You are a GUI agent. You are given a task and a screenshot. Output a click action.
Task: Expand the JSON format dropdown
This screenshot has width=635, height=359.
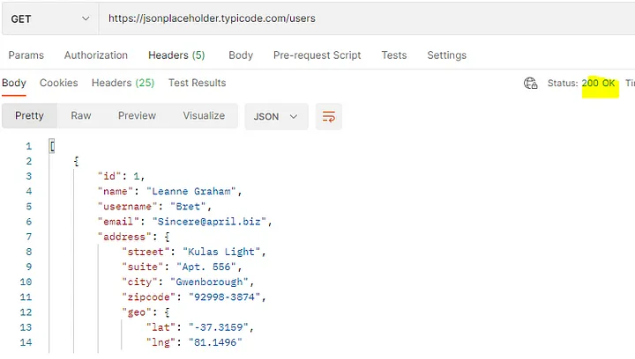pyautogui.click(x=276, y=117)
